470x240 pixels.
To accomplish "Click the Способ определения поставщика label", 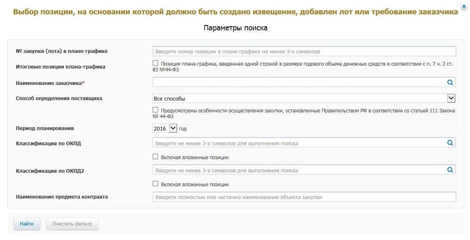I will pos(59,98).
